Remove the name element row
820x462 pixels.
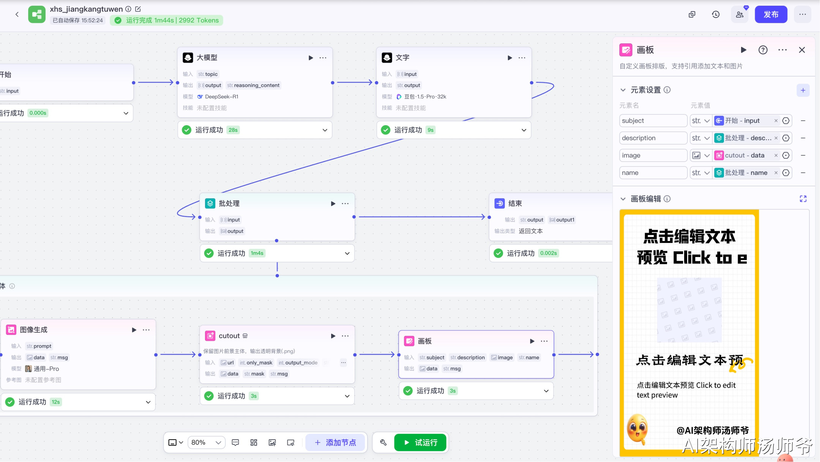coord(803,173)
